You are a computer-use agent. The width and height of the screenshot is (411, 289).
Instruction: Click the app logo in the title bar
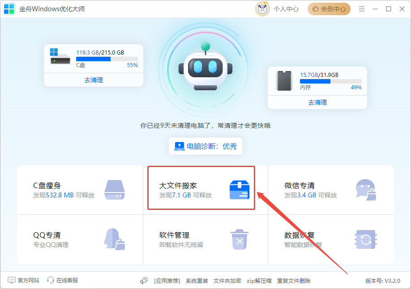coord(9,9)
